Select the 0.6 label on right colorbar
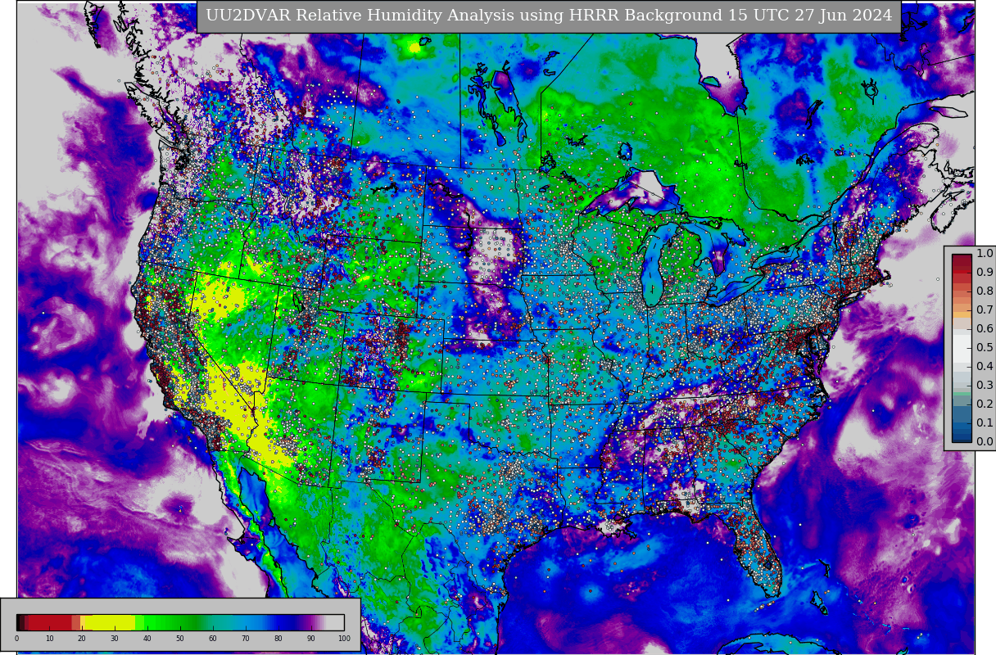 pyautogui.click(x=985, y=329)
